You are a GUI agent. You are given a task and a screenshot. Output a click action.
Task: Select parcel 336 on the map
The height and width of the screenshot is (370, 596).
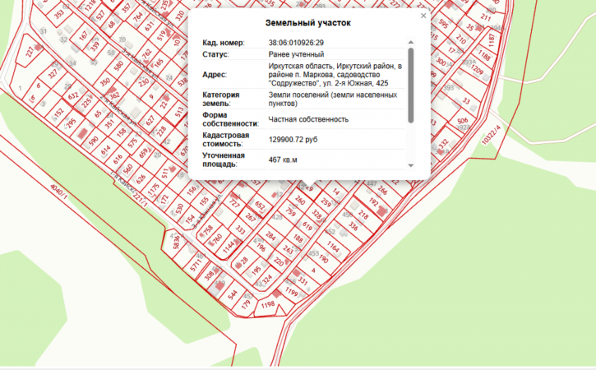(353, 227)
